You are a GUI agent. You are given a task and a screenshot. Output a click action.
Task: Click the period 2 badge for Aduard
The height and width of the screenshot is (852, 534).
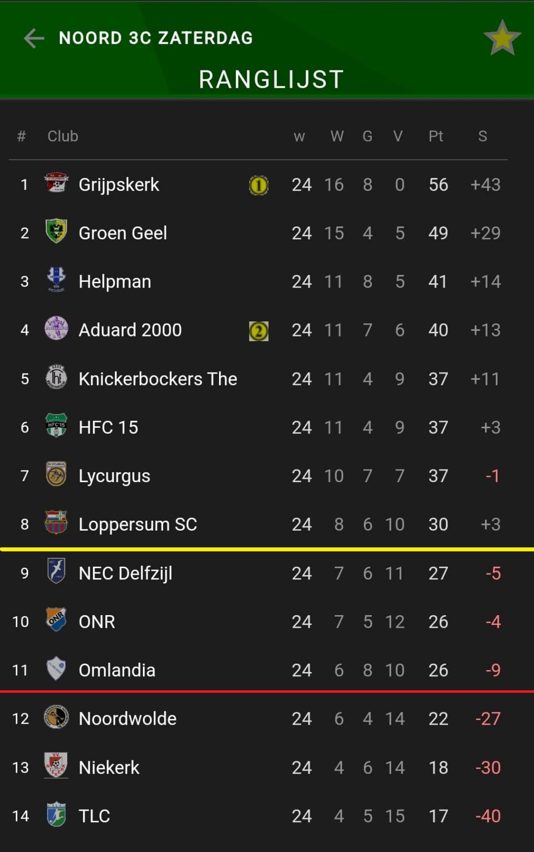(x=259, y=331)
